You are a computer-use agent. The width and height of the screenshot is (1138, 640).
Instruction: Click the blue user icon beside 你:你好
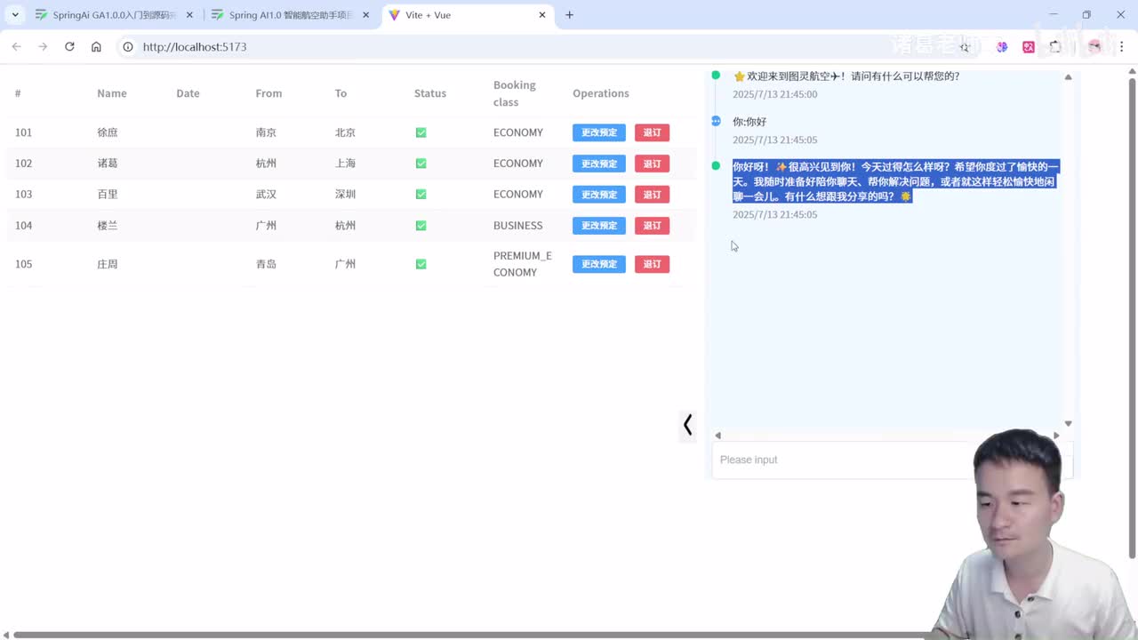pyautogui.click(x=716, y=121)
